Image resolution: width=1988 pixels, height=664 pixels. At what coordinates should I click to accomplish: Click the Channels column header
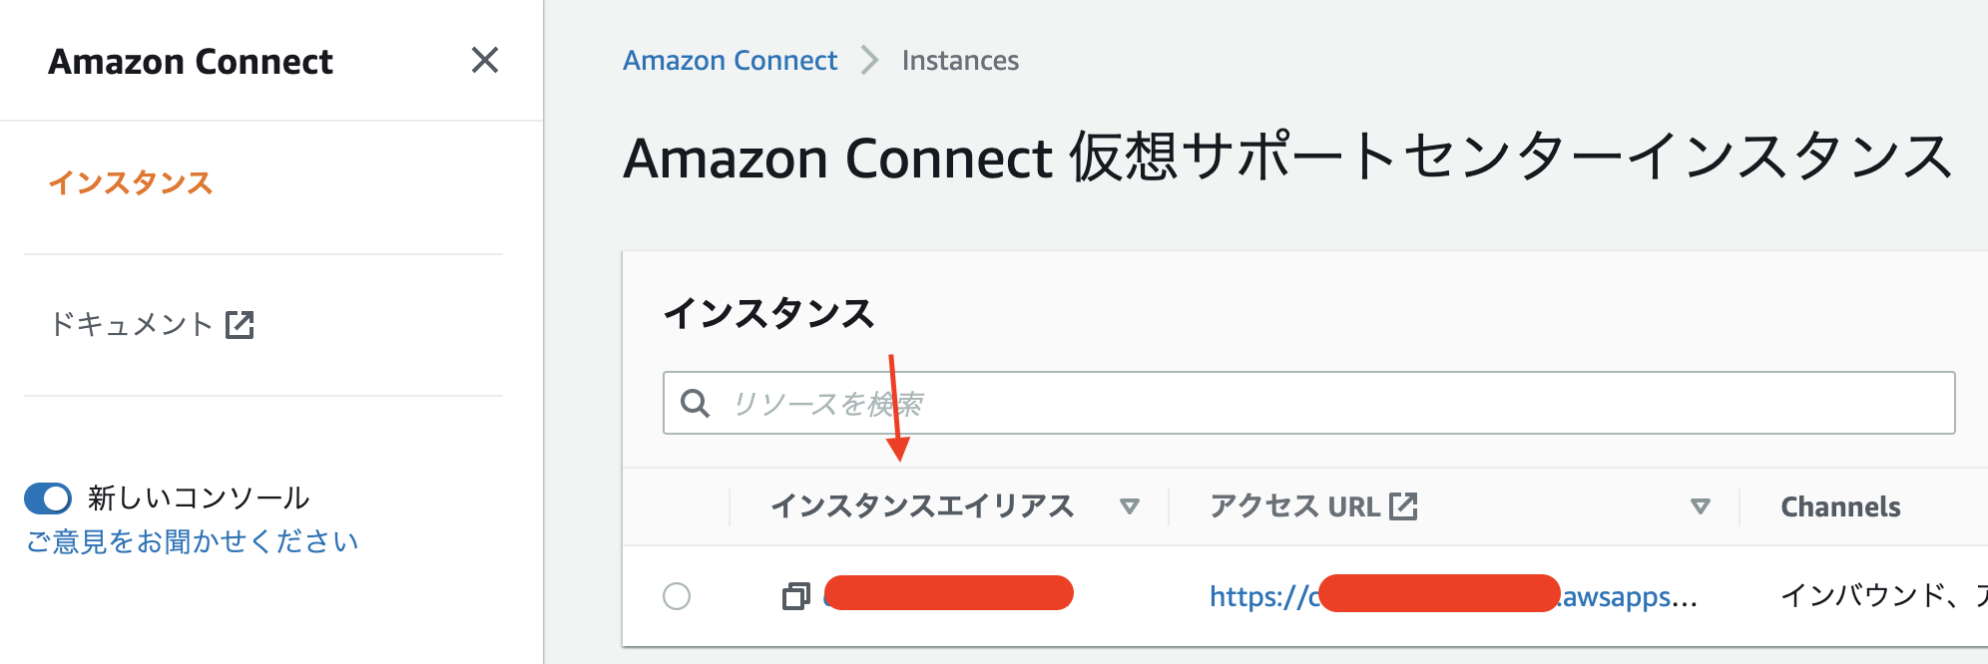click(1840, 506)
